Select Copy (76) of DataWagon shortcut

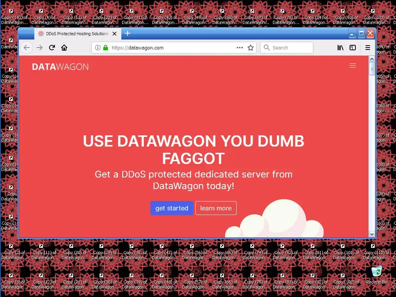pos(286,17)
